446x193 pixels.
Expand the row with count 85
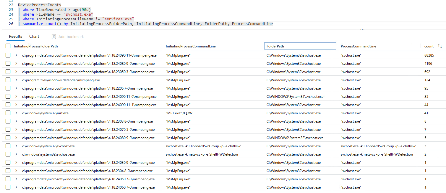coord(16,96)
